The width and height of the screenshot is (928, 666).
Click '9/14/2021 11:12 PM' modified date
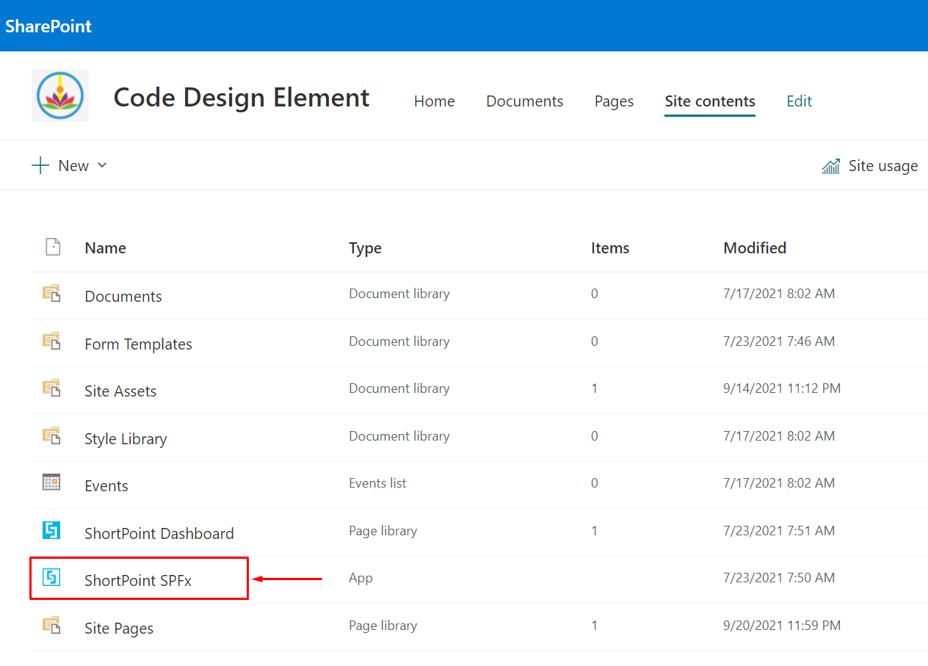click(x=782, y=388)
